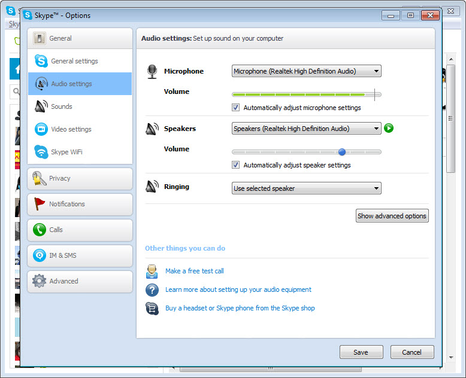Screen dimensions: 466x378
Task: Click the Notifications red flag icon
Action: coord(39,204)
